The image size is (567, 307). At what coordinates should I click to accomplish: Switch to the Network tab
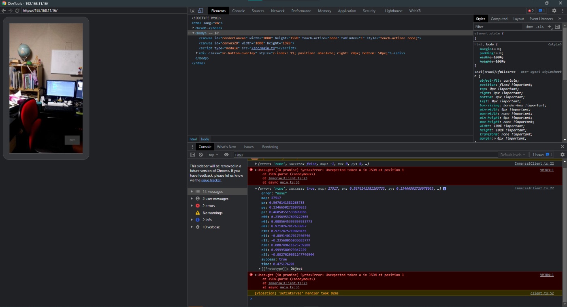click(x=278, y=11)
